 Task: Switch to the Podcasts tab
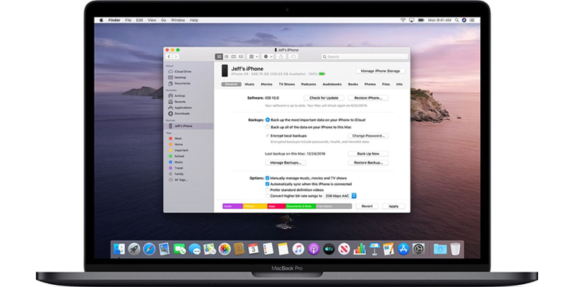(x=309, y=84)
